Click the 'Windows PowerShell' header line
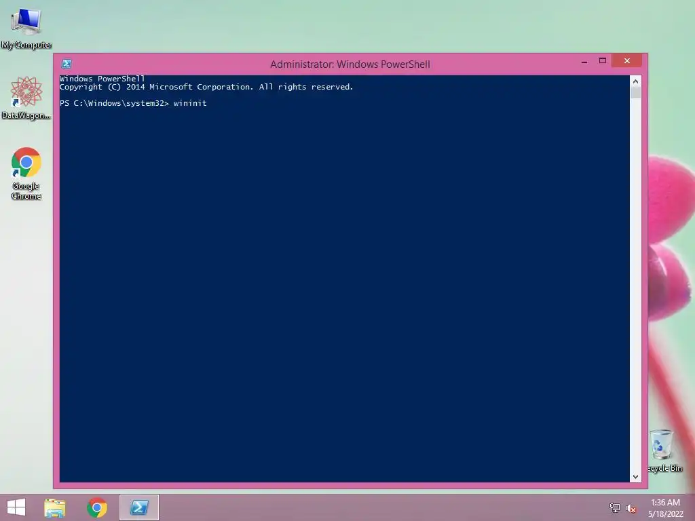Screen dimensions: 695x521 point(102,79)
